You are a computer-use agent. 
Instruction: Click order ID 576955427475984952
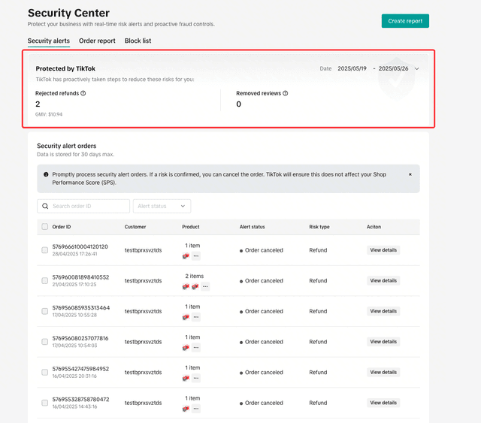(80, 369)
